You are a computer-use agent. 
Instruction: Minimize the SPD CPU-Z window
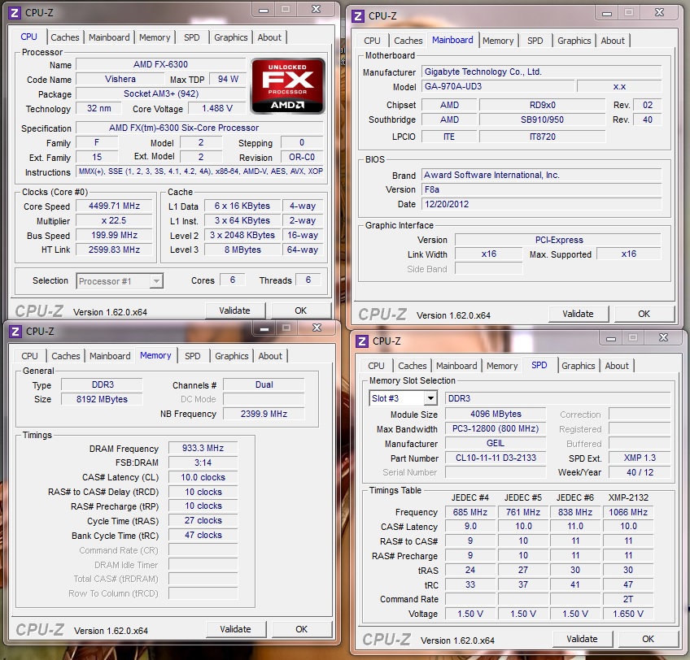(x=611, y=338)
